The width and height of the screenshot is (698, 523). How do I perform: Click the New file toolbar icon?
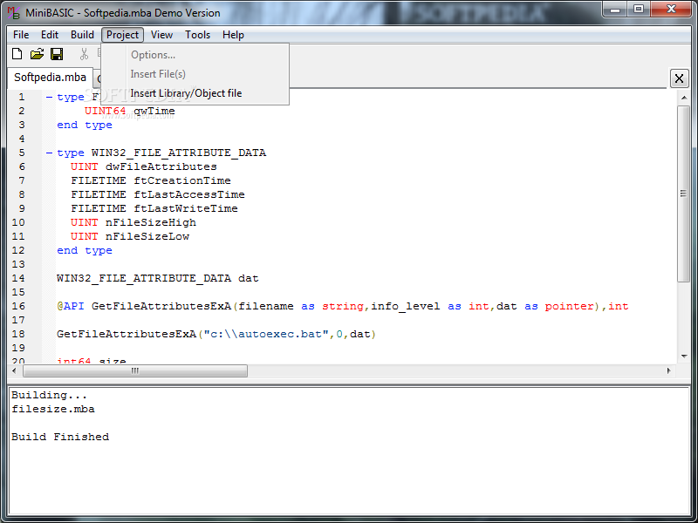click(x=17, y=54)
